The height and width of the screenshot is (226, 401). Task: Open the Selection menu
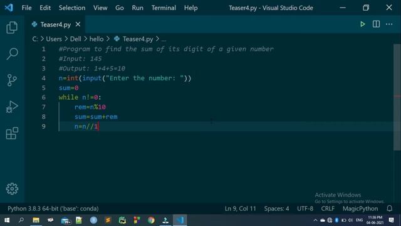(x=72, y=8)
